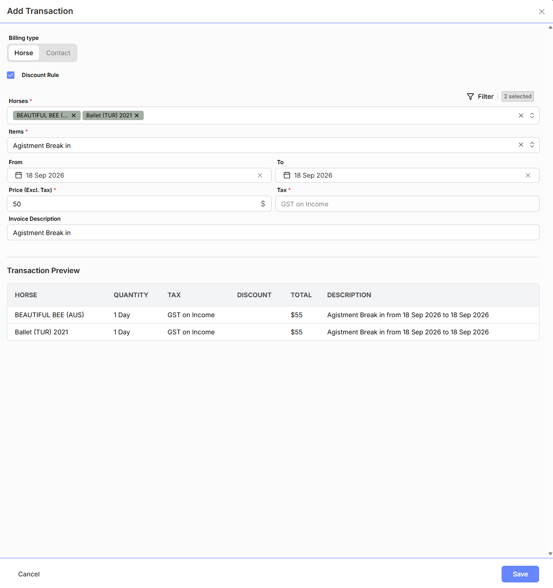Expand the Items dropdown chevron
The image size is (553, 588).
(532, 145)
